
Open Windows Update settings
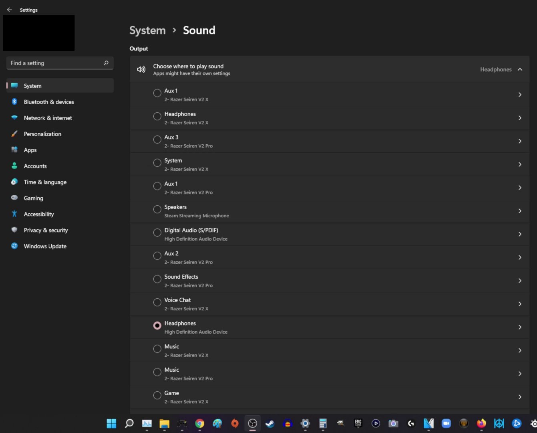[x=60, y=246]
